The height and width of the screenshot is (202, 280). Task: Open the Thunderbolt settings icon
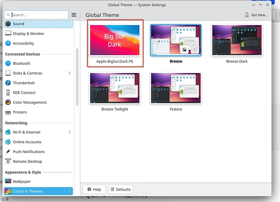tap(8, 83)
